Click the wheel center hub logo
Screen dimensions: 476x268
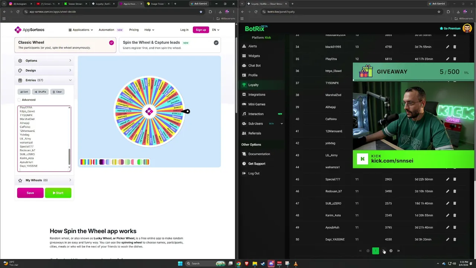click(149, 111)
